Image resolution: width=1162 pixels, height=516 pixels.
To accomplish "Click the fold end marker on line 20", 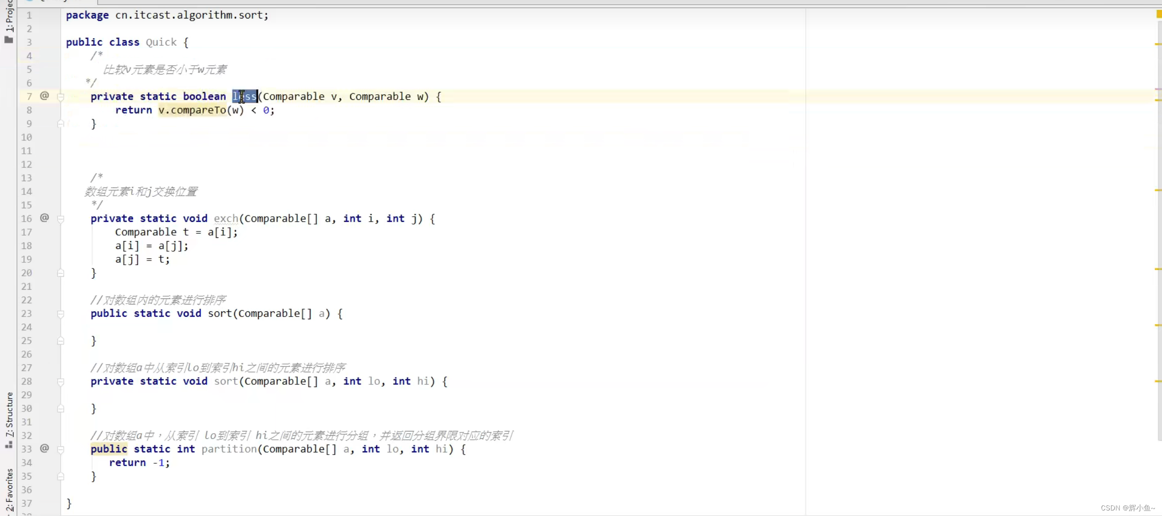I will coord(61,273).
